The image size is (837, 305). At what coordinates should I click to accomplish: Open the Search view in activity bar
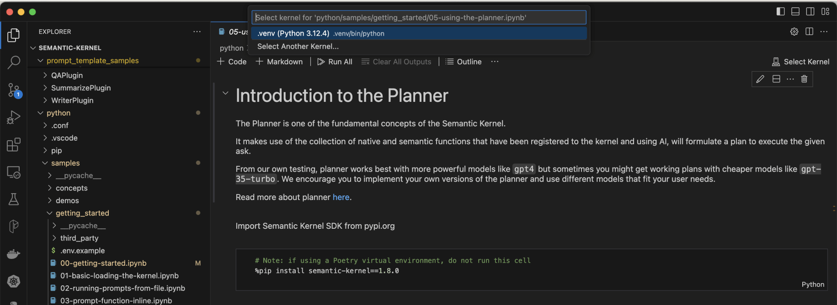tap(14, 62)
